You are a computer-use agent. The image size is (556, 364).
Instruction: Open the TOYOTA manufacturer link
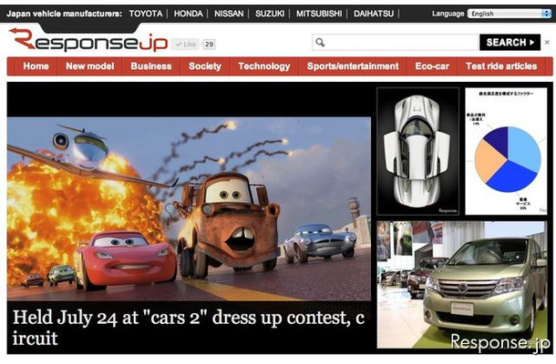pos(146,14)
